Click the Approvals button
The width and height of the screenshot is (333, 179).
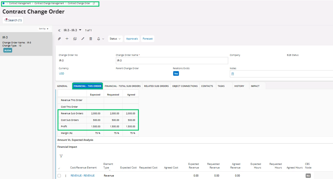click(x=132, y=39)
